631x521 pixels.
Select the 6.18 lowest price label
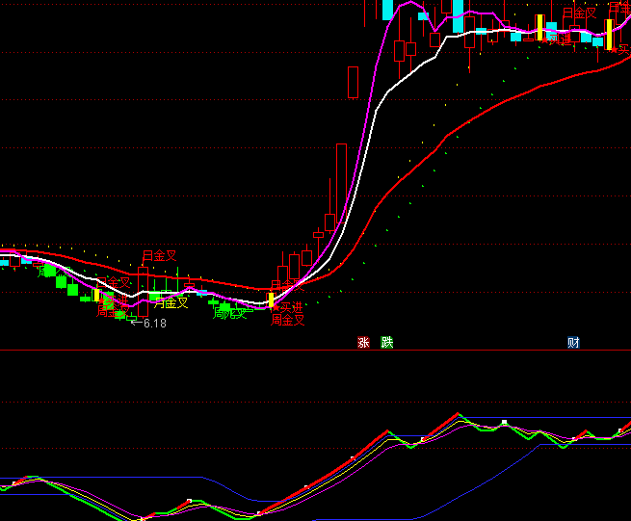[154, 324]
